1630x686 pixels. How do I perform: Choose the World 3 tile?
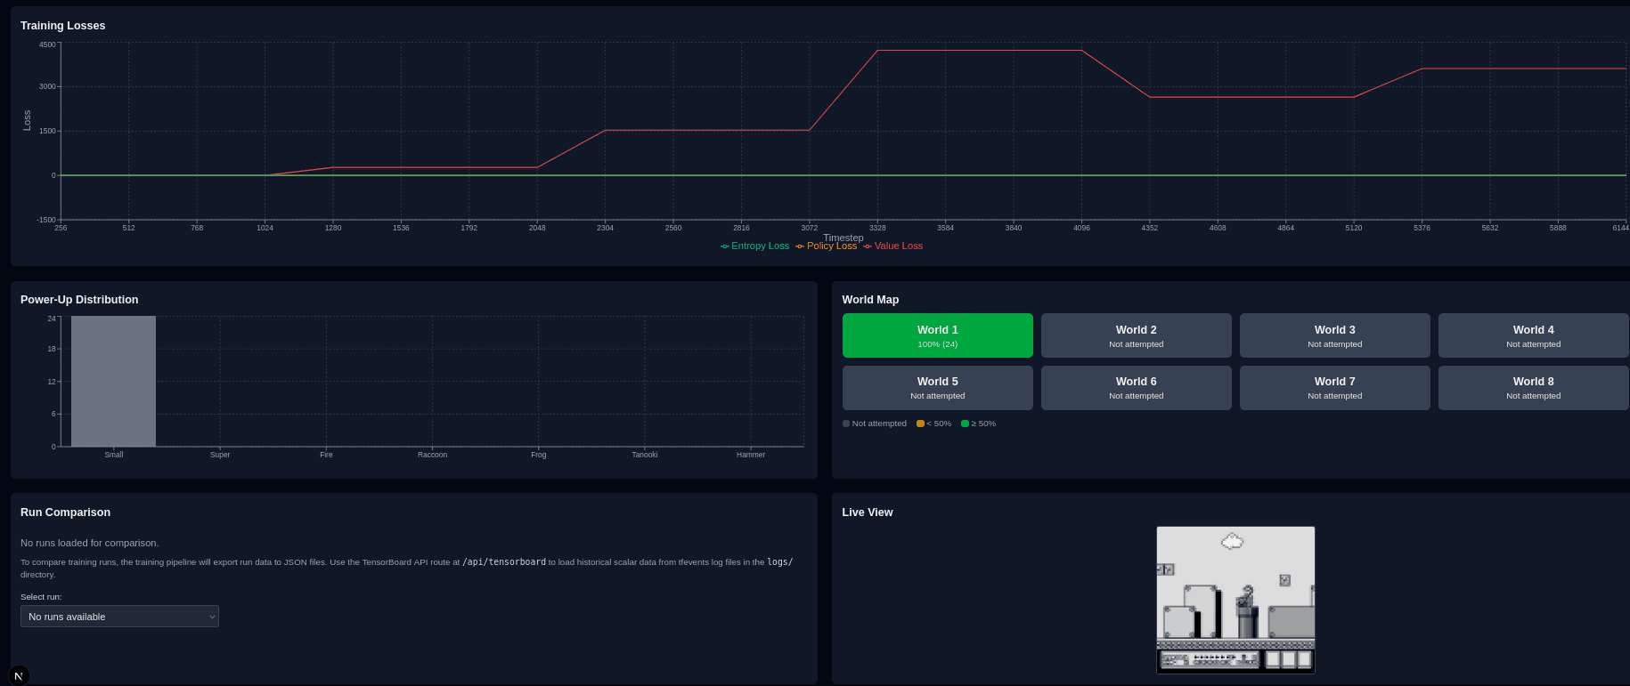click(1334, 335)
